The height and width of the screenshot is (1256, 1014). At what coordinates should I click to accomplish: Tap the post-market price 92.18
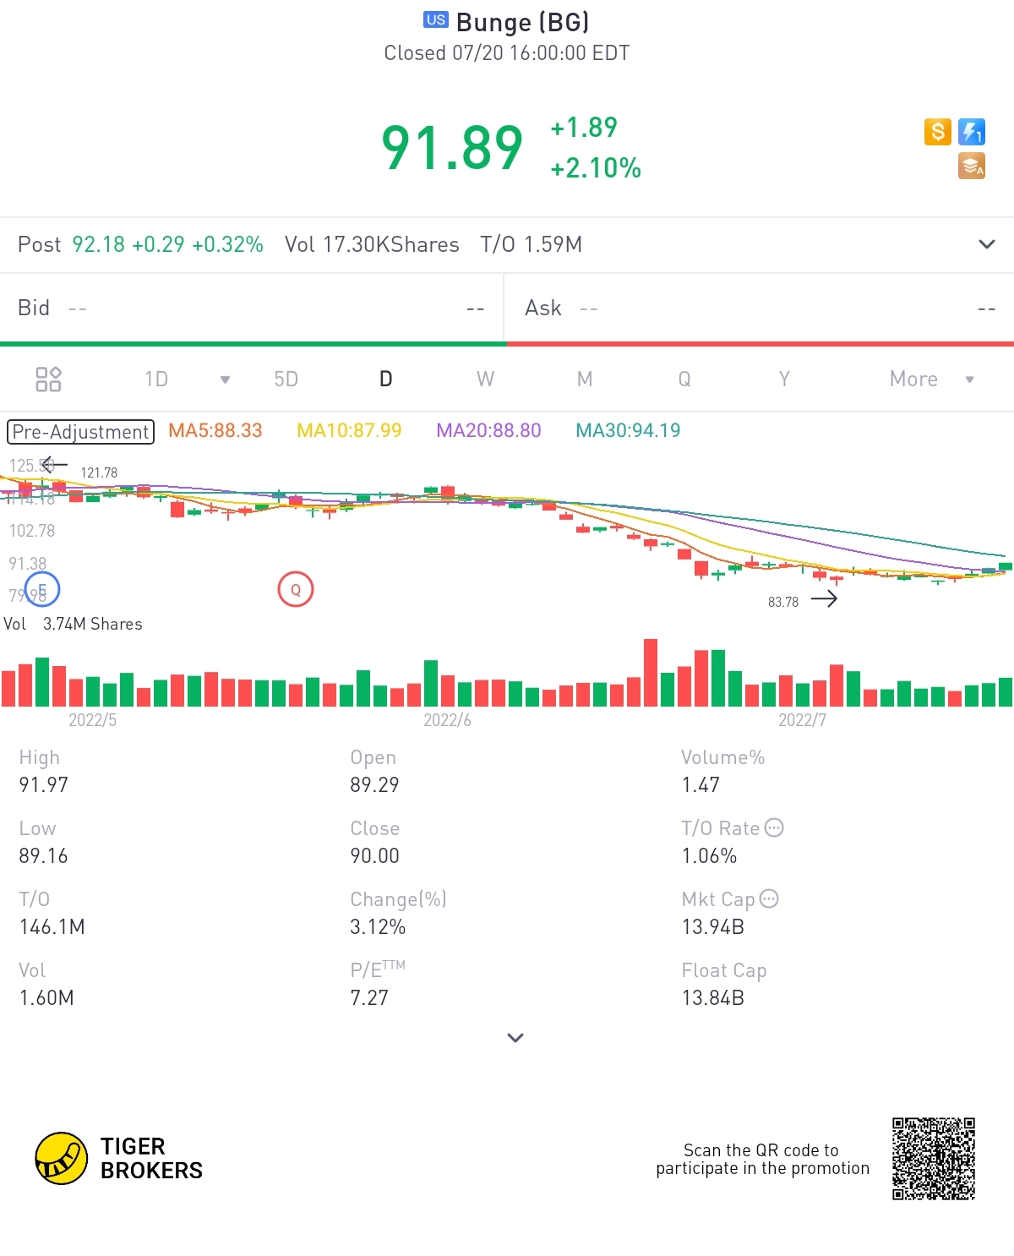pyautogui.click(x=99, y=244)
